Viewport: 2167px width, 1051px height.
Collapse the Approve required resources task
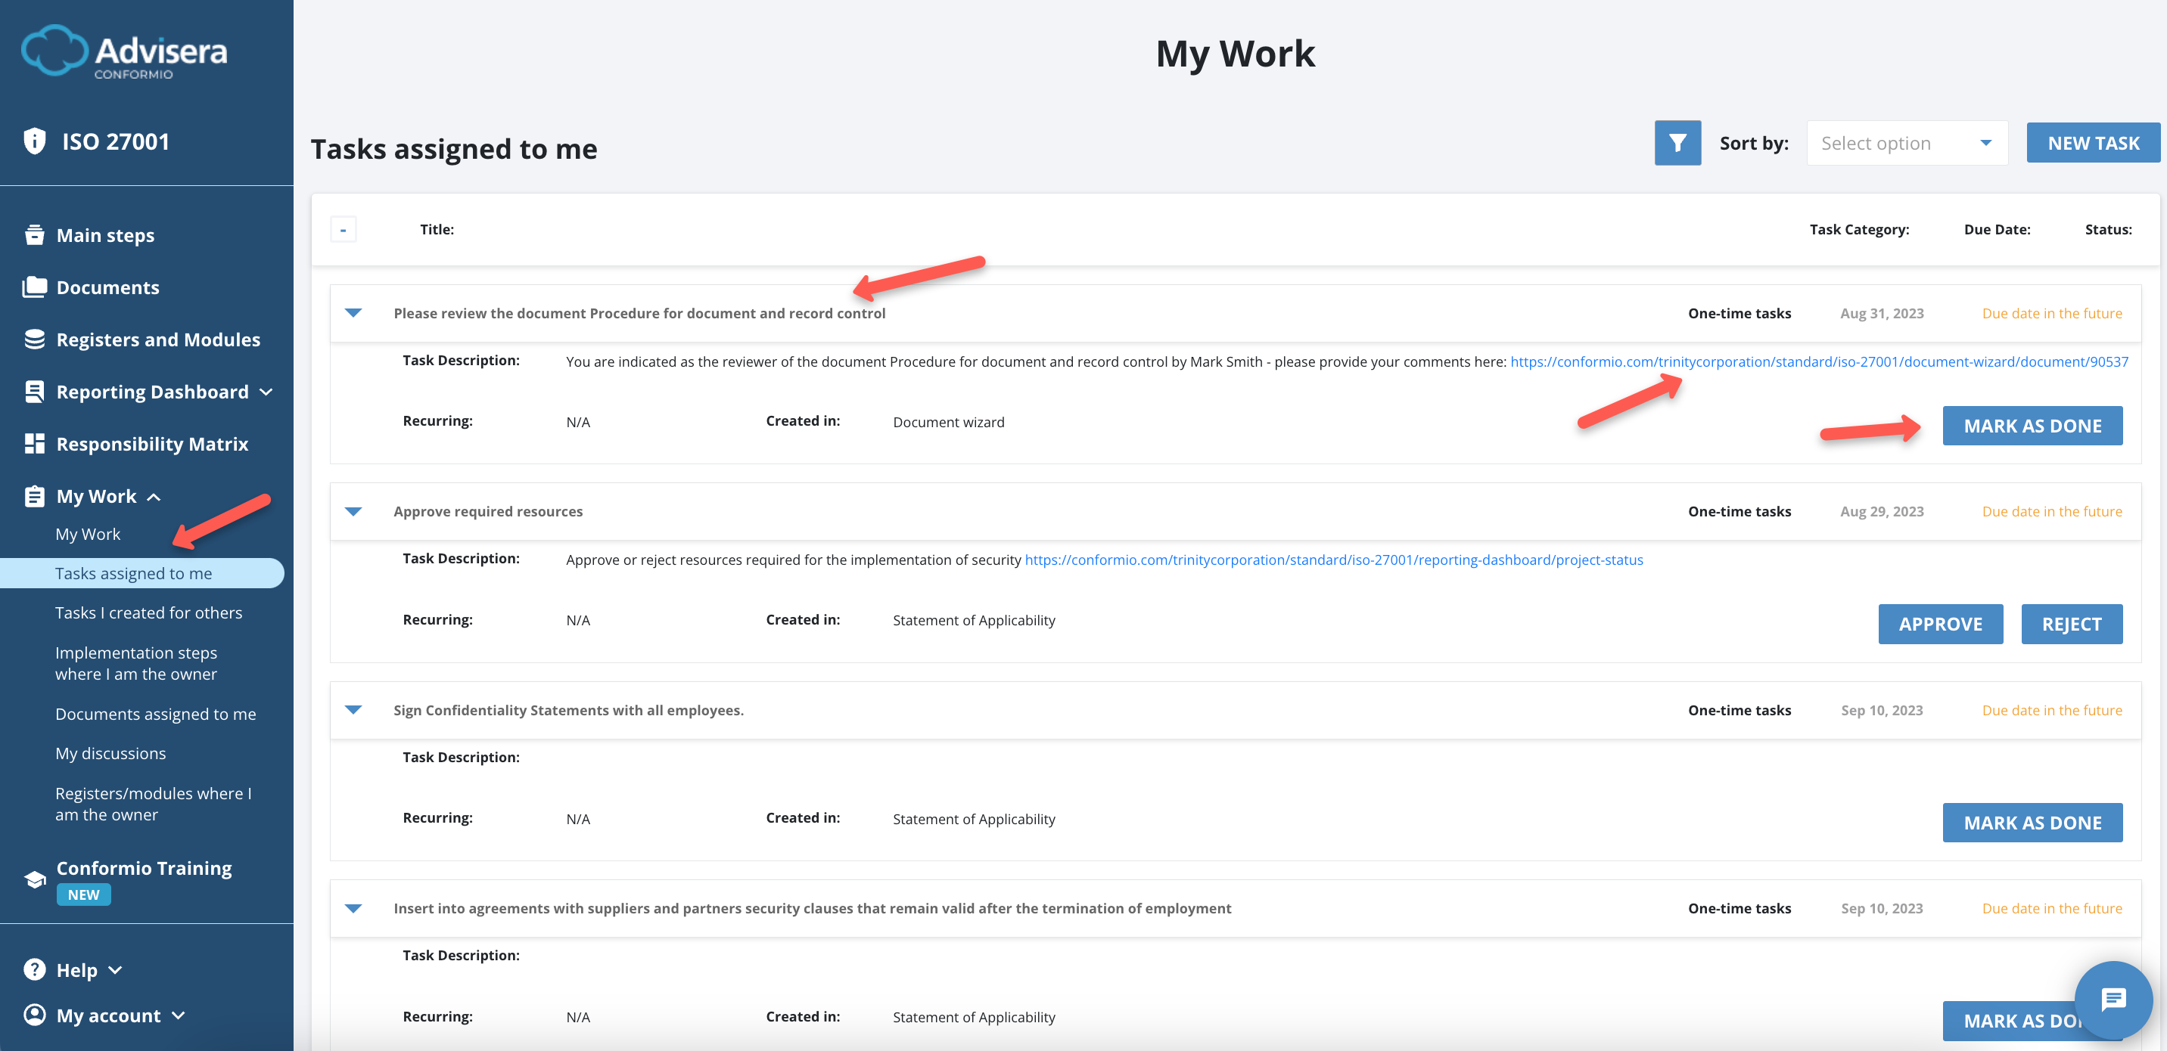(353, 511)
